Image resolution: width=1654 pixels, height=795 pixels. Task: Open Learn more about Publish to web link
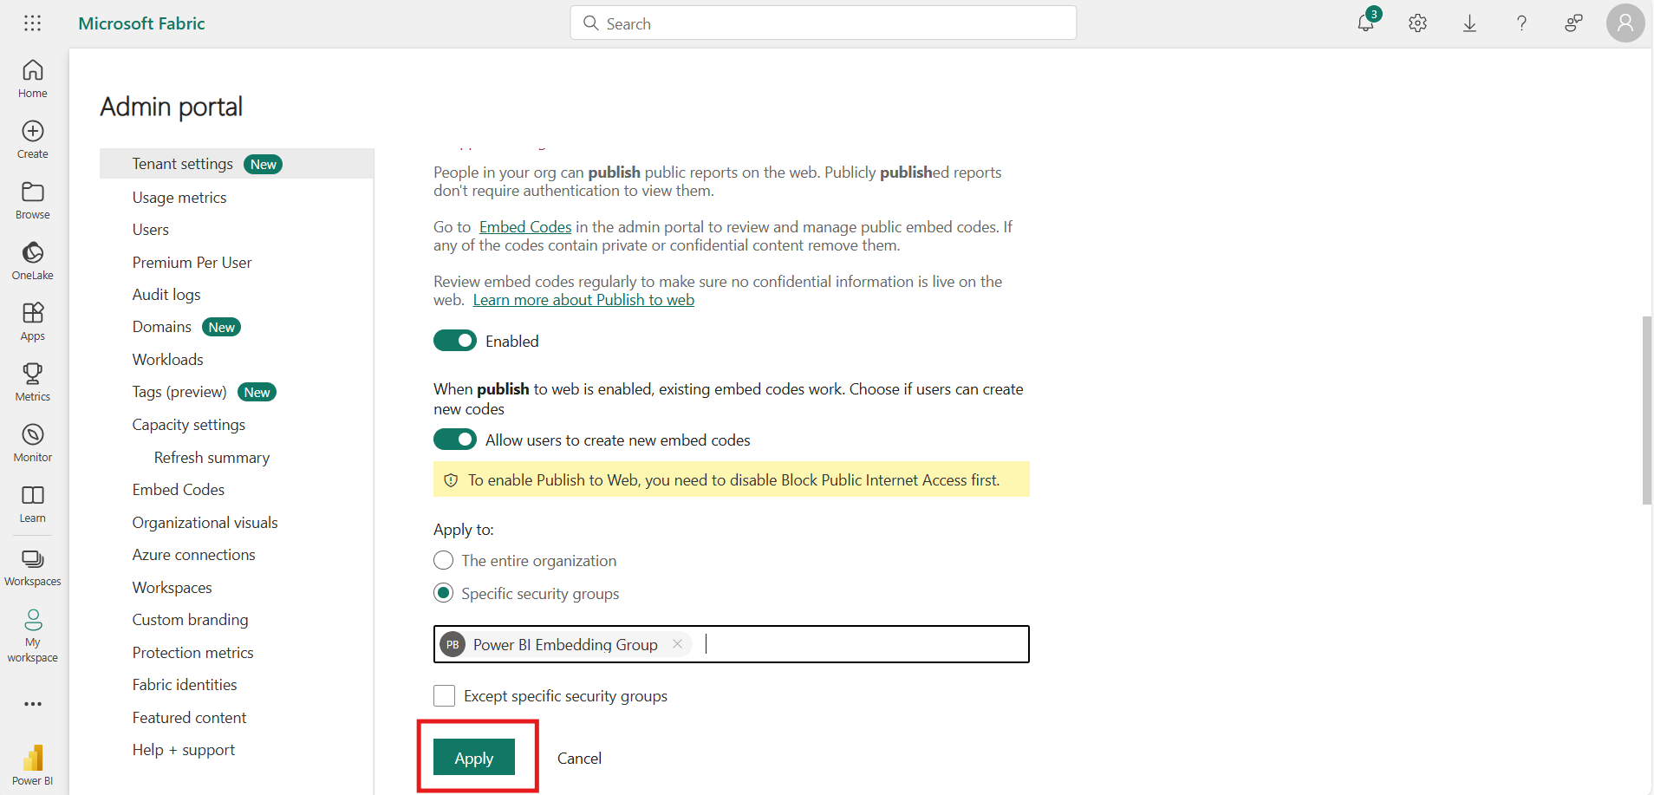[583, 300]
